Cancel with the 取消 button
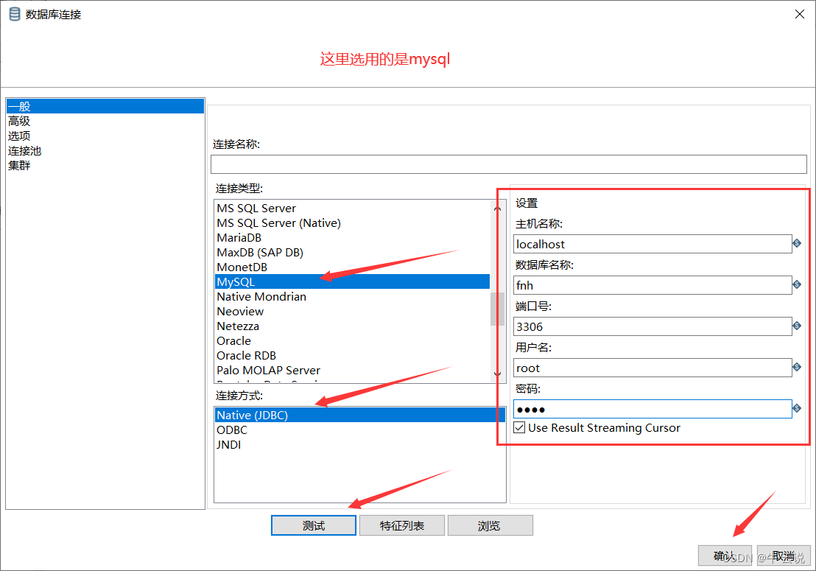 coord(784,556)
